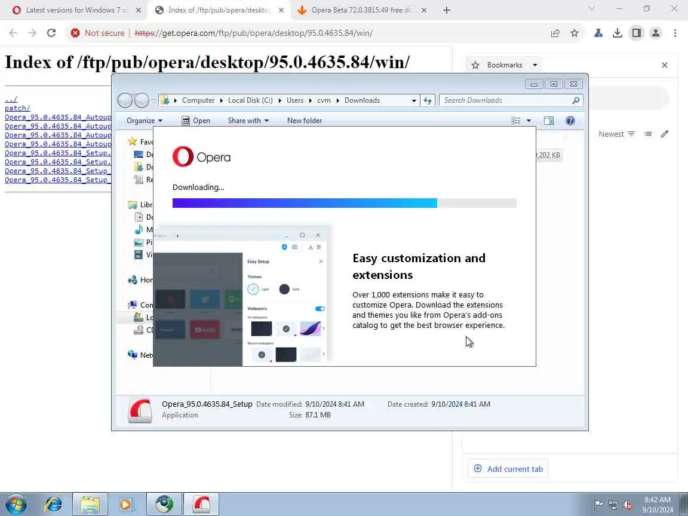Open Windows Media Player taskbar icon

(126, 504)
